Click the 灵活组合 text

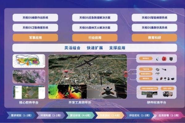coord(72,48)
